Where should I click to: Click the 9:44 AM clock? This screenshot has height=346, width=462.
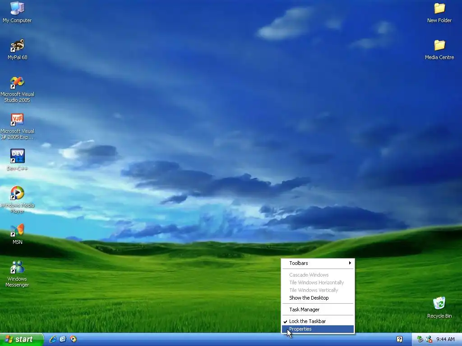click(445, 340)
